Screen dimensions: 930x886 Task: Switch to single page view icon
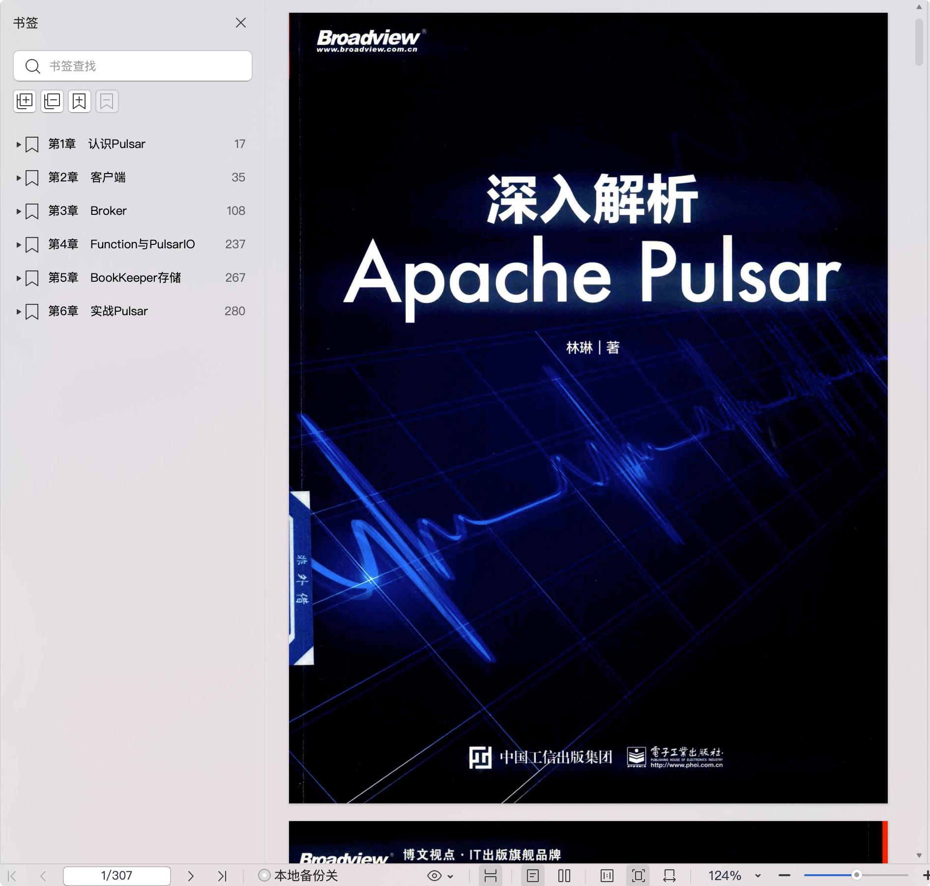[x=533, y=876]
